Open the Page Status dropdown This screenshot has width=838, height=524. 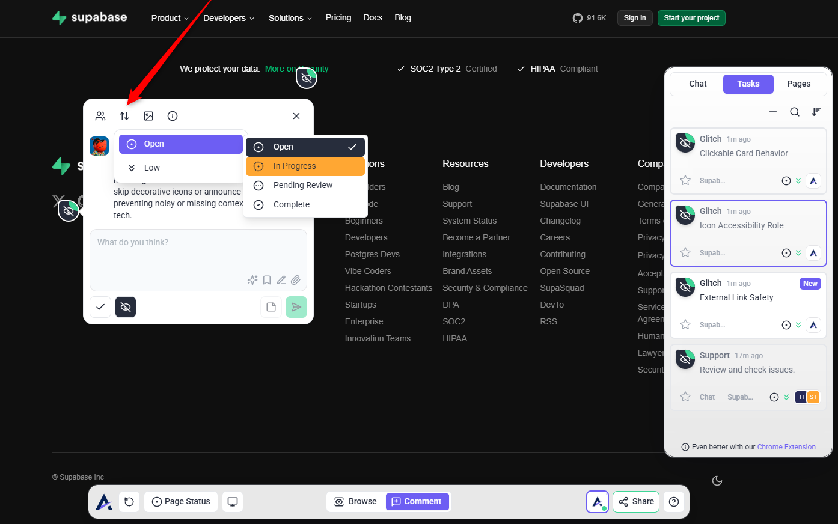point(181,502)
